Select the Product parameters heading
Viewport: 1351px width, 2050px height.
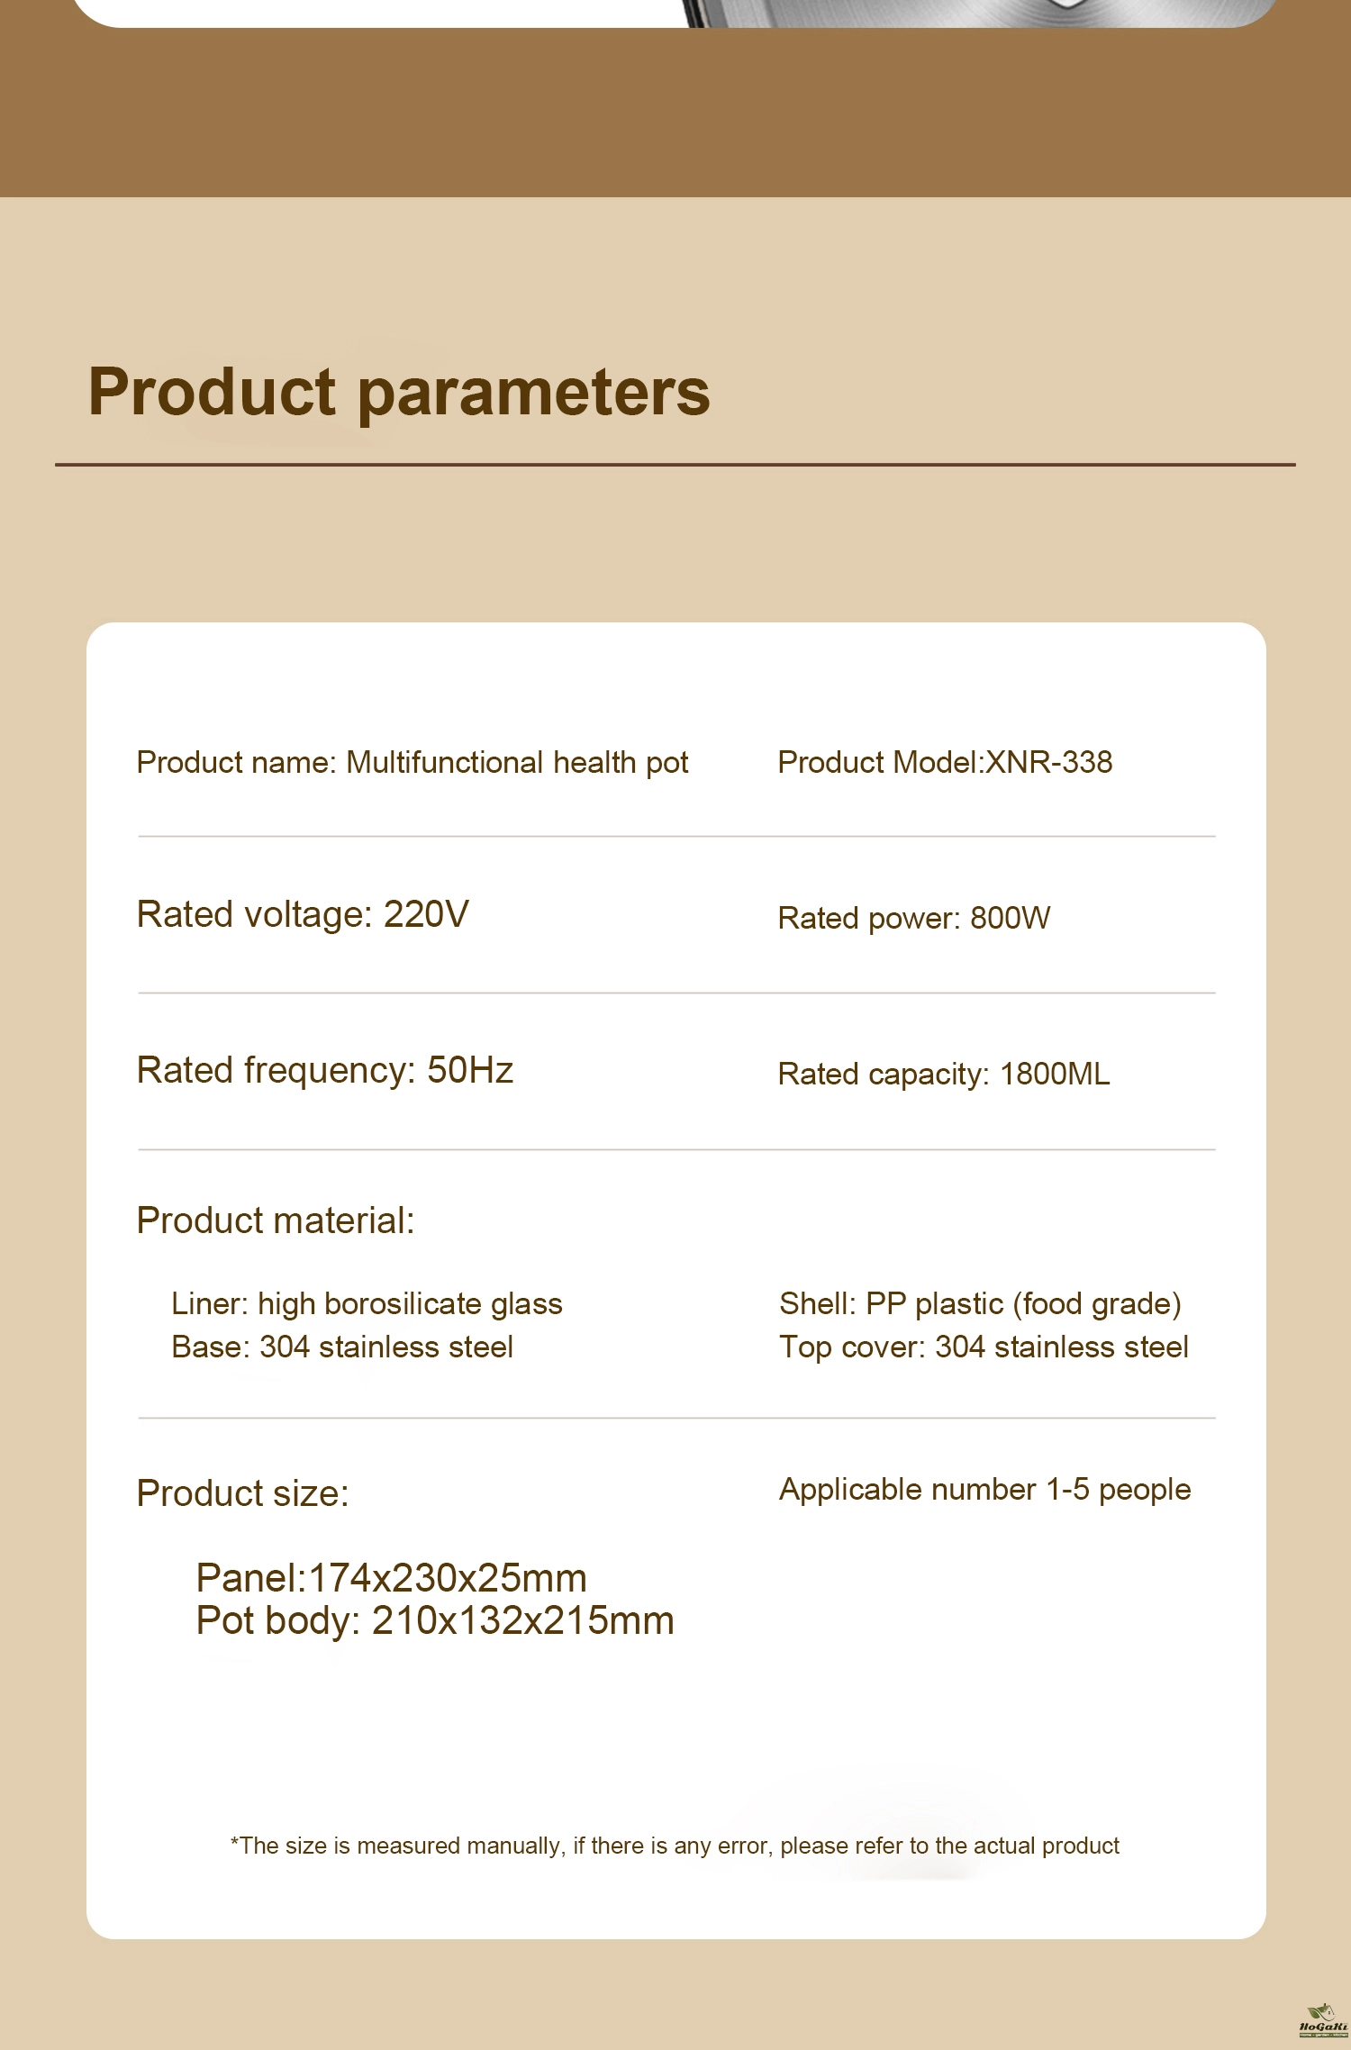[x=399, y=393]
